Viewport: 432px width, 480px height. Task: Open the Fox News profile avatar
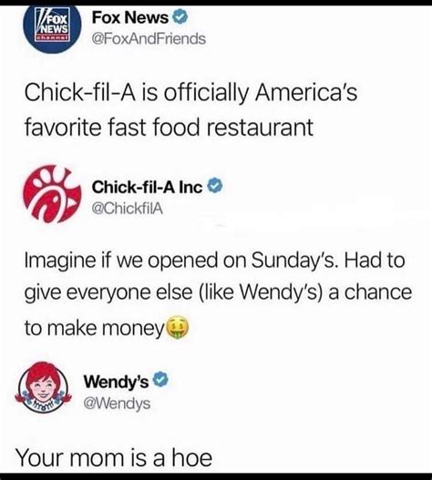click(52, 29)
